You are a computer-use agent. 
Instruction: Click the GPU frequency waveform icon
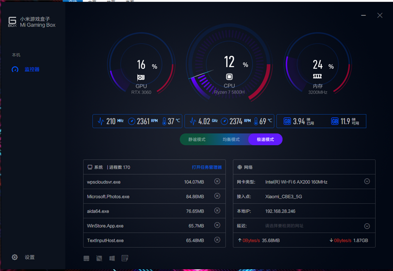point(101,121)
